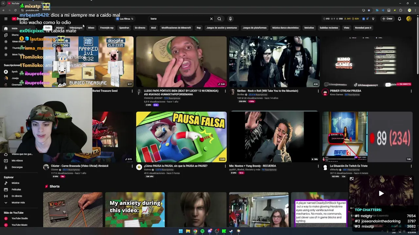Viewport: 419px width, 235px height.
Task: Select the Speedrun filter chip
Action: click(x=124, y=28)
